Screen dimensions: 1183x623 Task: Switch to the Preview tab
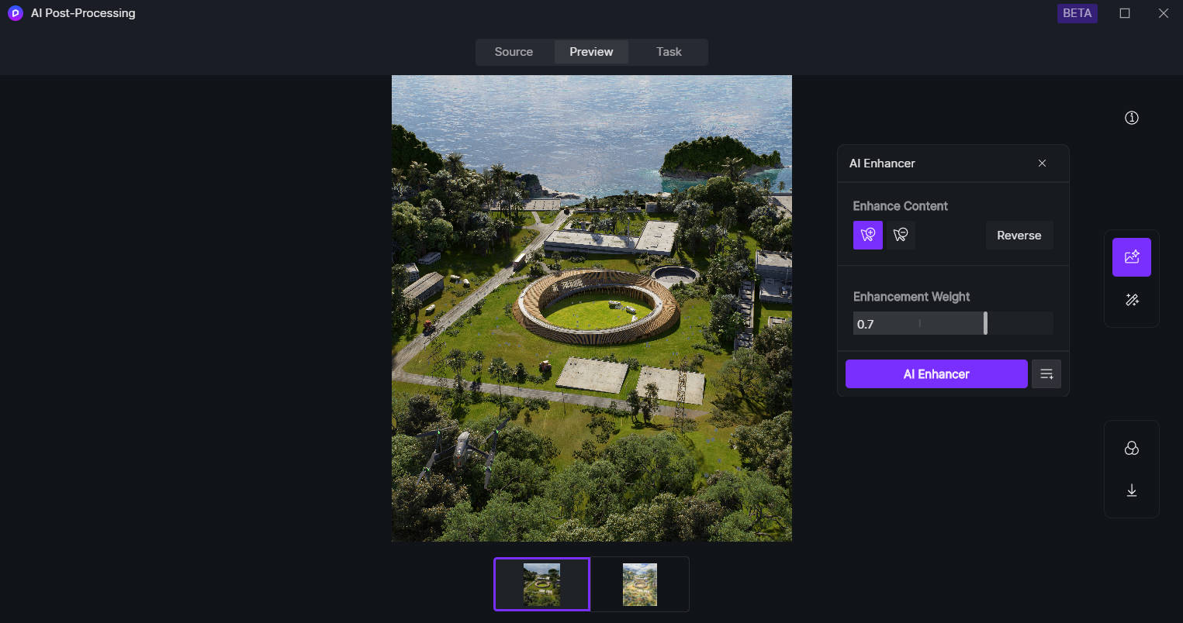point(591,52)
